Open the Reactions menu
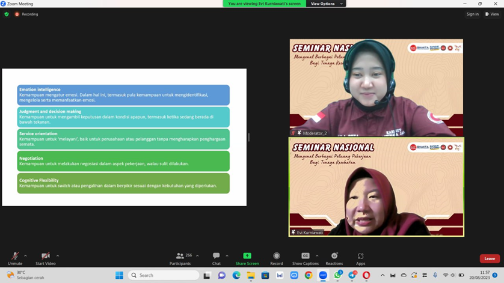 click(334, 258)
